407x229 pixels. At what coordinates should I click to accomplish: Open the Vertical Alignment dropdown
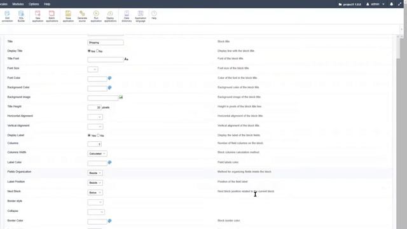click(95, 127)
